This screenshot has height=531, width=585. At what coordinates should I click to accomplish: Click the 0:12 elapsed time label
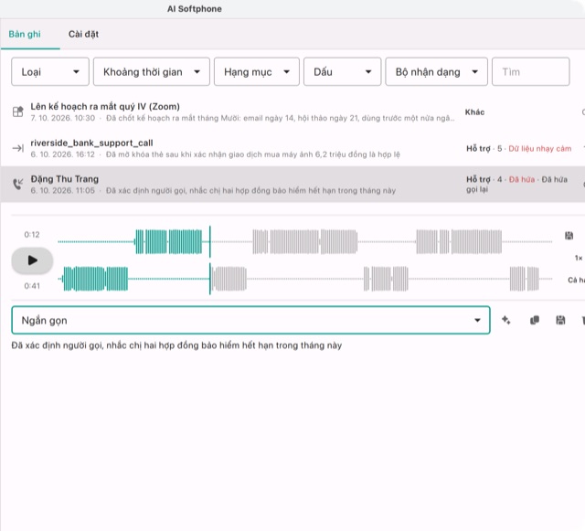pos(32,235)
